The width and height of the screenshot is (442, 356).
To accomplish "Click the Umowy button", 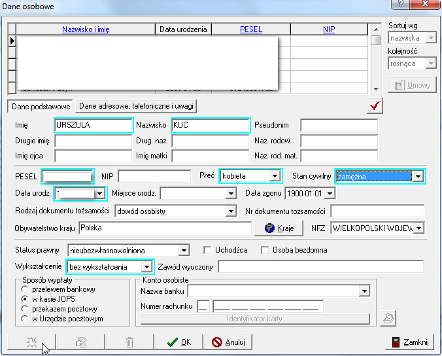I will pyautogui.click(x=412, y=85).
